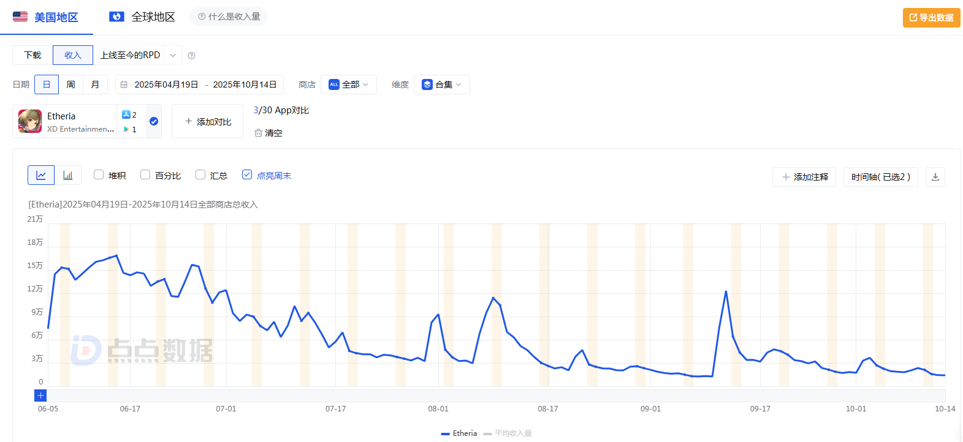Enable the 百分比 percentage checkbox
The width and height of the screenshot is (963, 442).
(145, 174)
